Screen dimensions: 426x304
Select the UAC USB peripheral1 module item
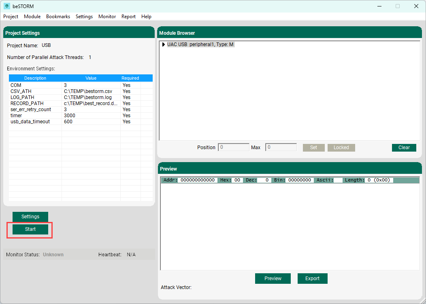[200, 44]
